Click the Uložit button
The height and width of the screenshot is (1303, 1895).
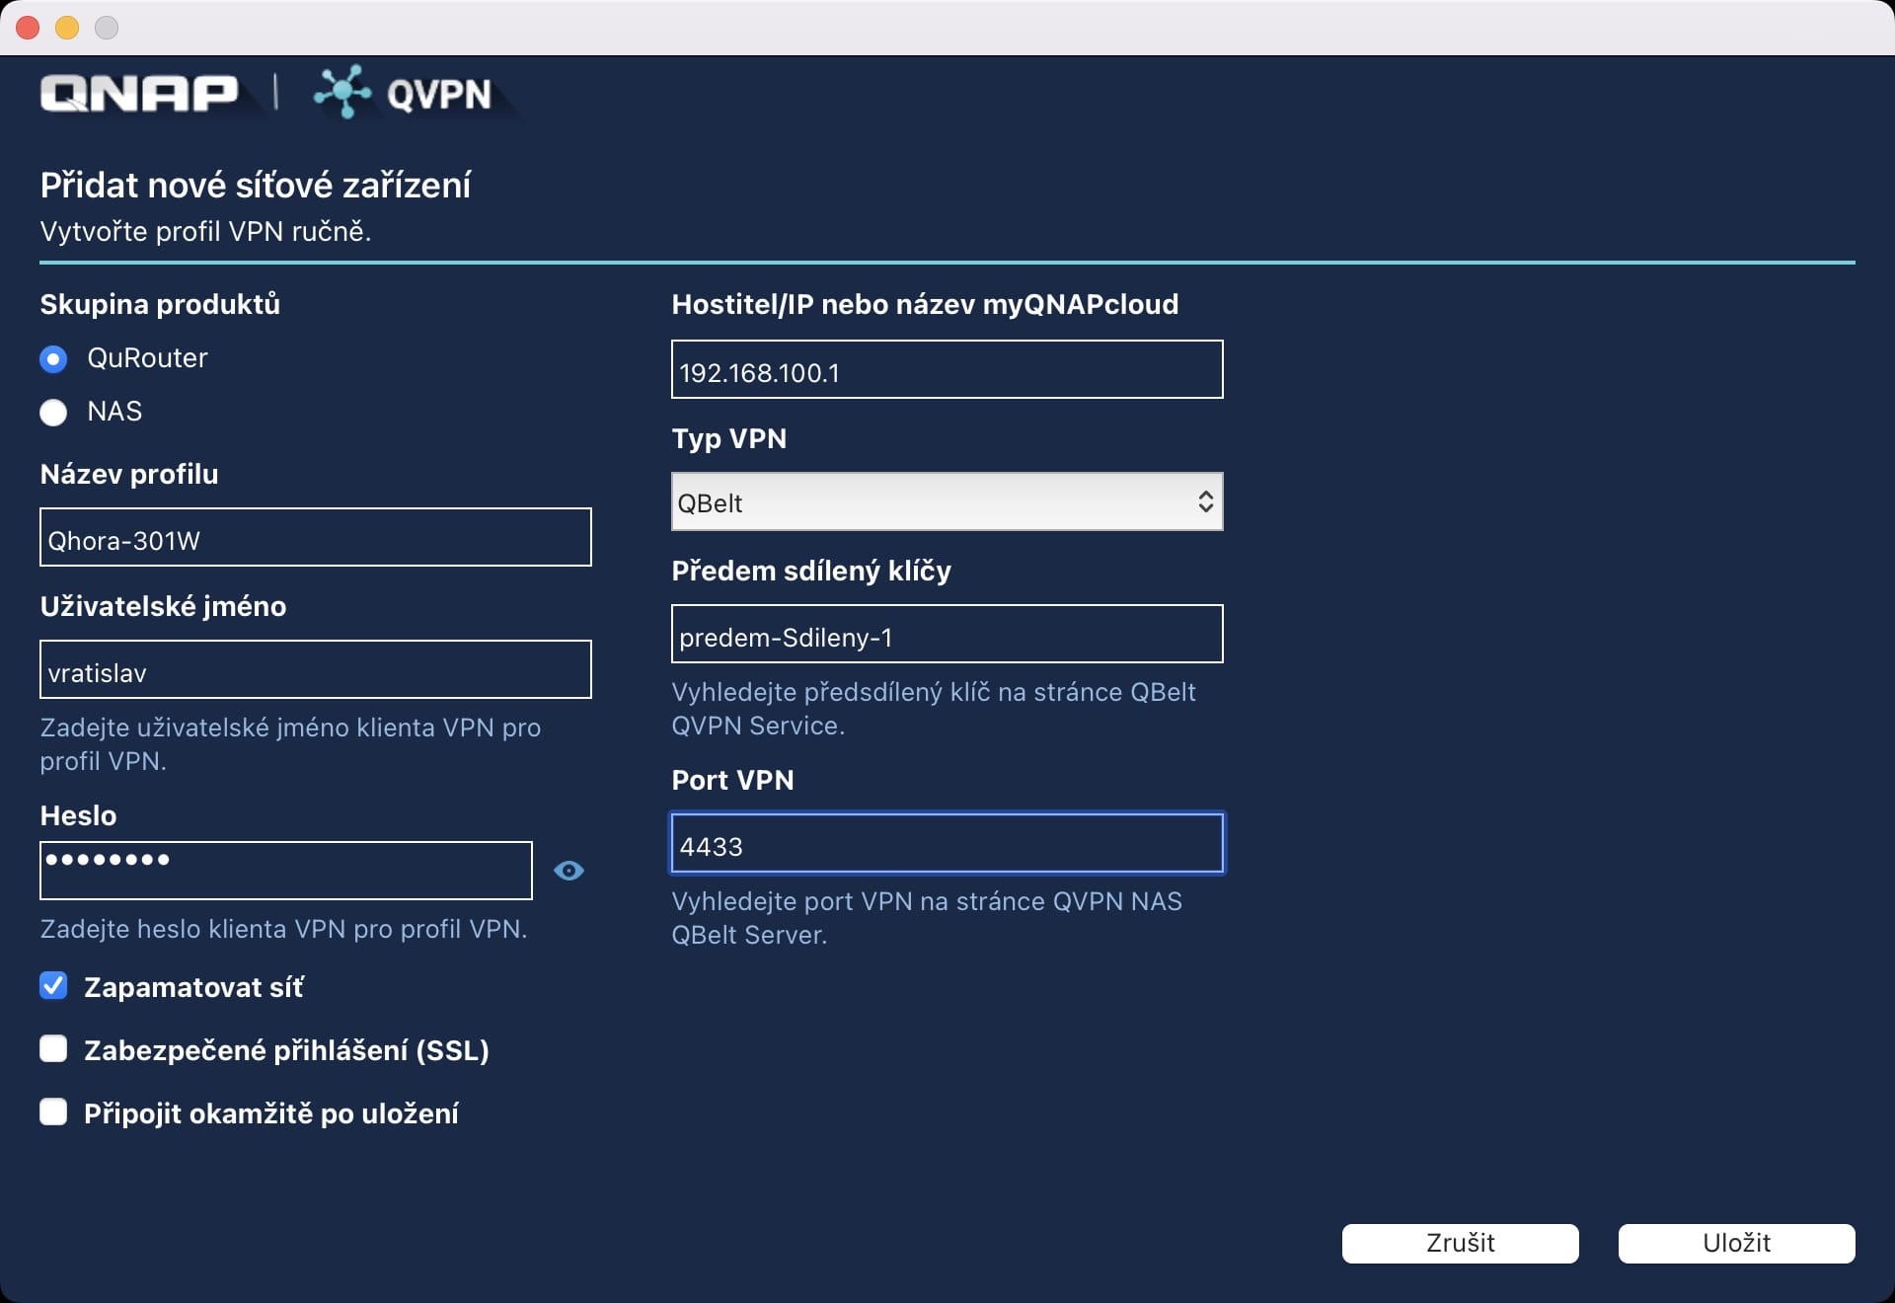(x=1736, y=1243)
